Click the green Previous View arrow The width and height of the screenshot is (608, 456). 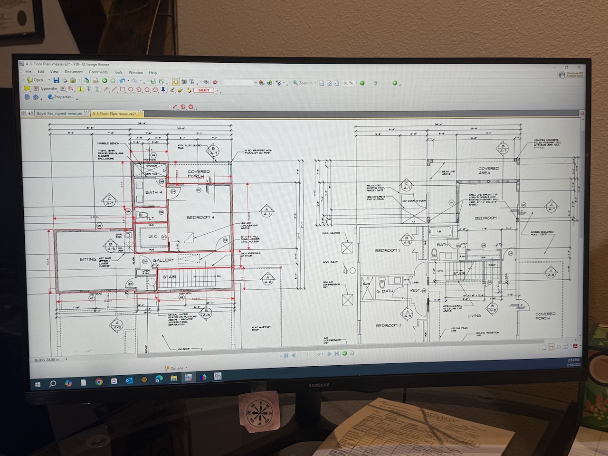point(104,80)
